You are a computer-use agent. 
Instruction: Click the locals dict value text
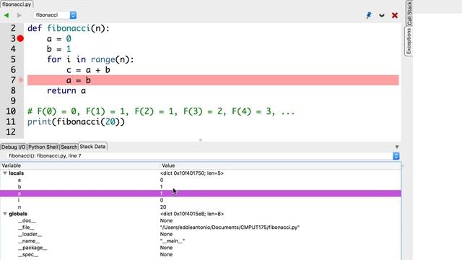(192, 173)
